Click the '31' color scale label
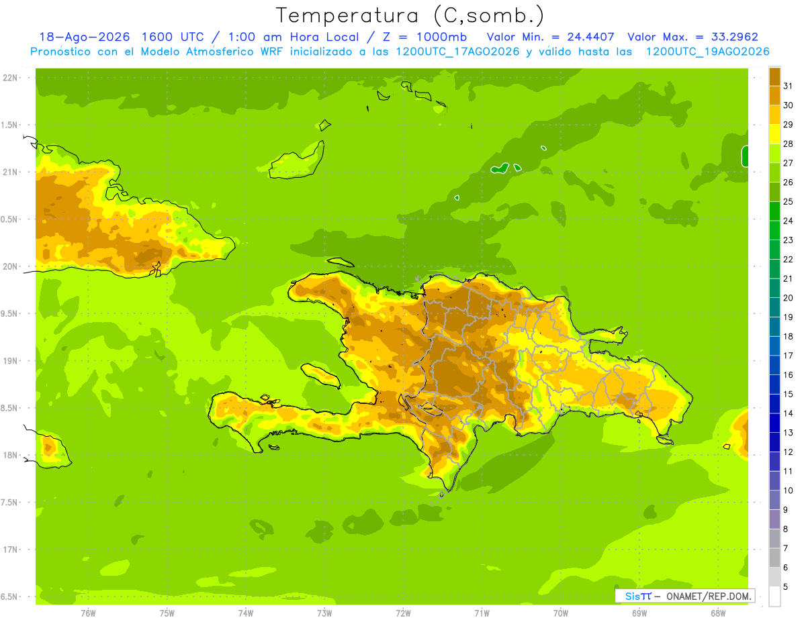This screenshot has width=806, height=622. pyautogui.click(x=789, y=86)
